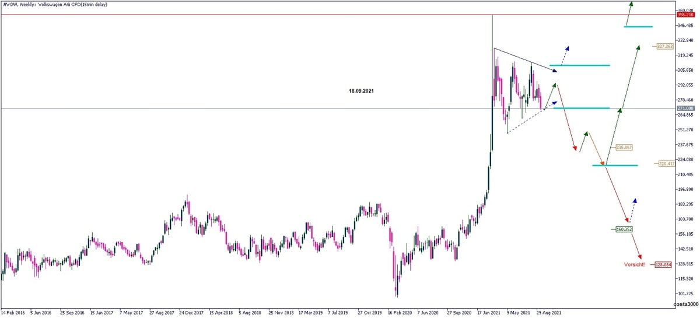Click the red 'Vorsicht!' warning text
The width and height of the screenshot is (700, 318).
pos(634,264)
